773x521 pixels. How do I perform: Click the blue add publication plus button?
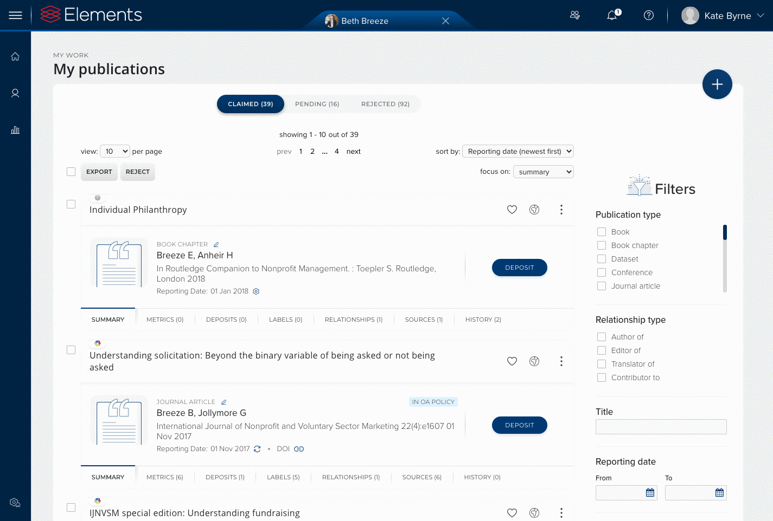click(x=717, y=84)
